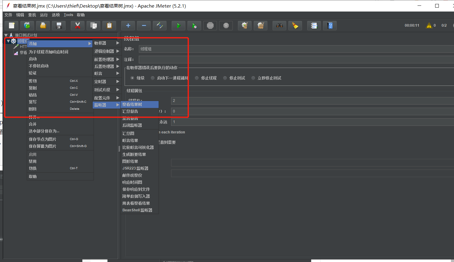The width and height of the screenshot is (454, 262).
Task: Choose 后端监听器 listener
Action: coord(140,125)
